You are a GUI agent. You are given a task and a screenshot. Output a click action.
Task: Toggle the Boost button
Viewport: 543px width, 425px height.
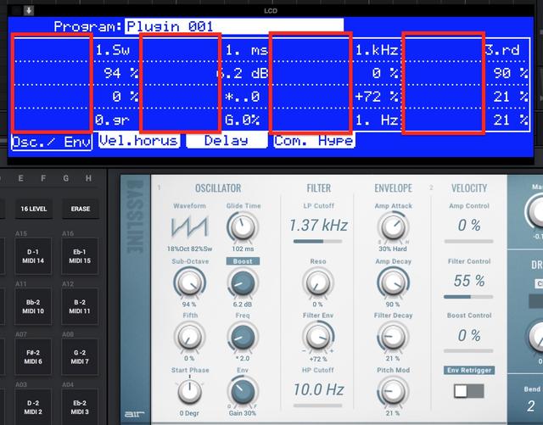coord(243,261)
